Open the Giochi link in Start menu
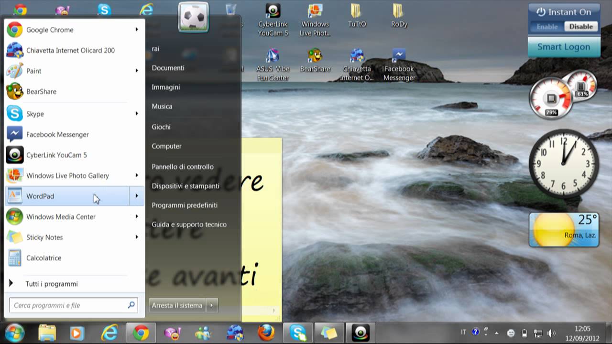Image resolution: width=612 pixels, height=344 pixels. pos(161,127)
